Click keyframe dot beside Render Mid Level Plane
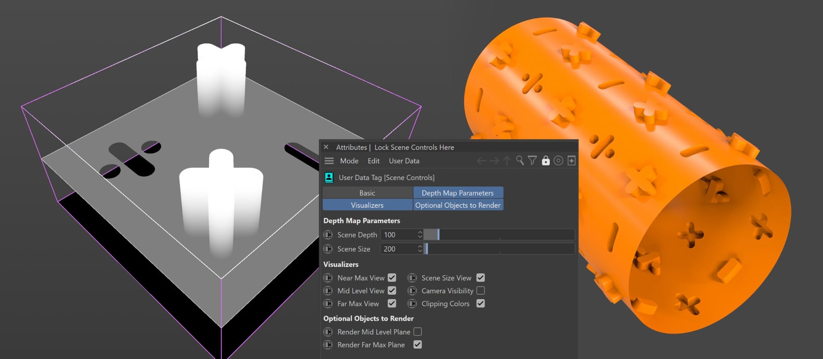 [328, 332]
